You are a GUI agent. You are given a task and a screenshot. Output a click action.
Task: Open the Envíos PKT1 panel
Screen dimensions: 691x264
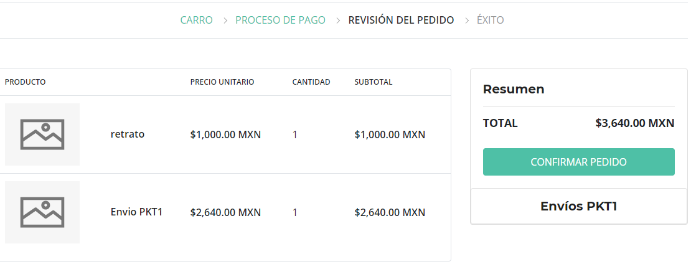[x=578, y=206]
